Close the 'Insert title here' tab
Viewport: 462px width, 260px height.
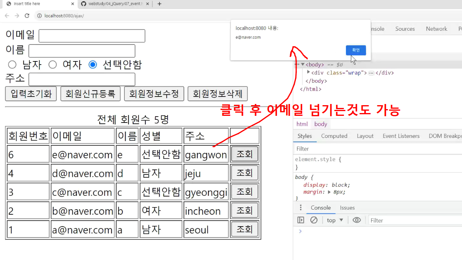coord(72,4)
